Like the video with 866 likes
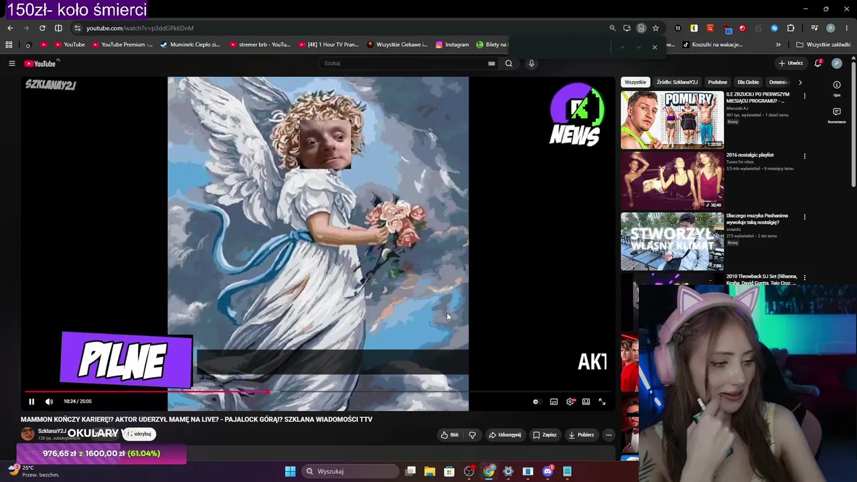Image resolution: width=857 pixels, height=482 pixels. click(x=449, y=435)
